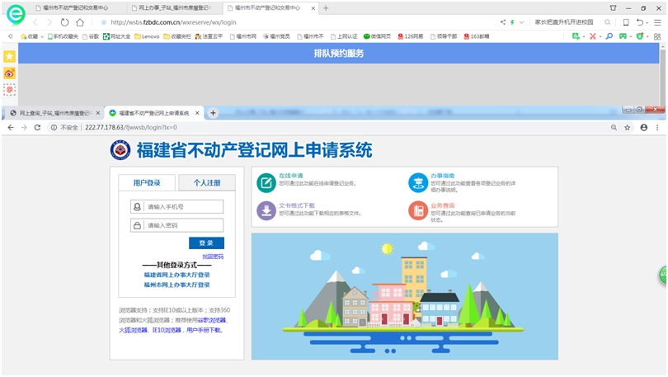Screen dimensions: 668x377
Task: Open 福建省网上办事大厅登录 link
Action: point(176,275)
